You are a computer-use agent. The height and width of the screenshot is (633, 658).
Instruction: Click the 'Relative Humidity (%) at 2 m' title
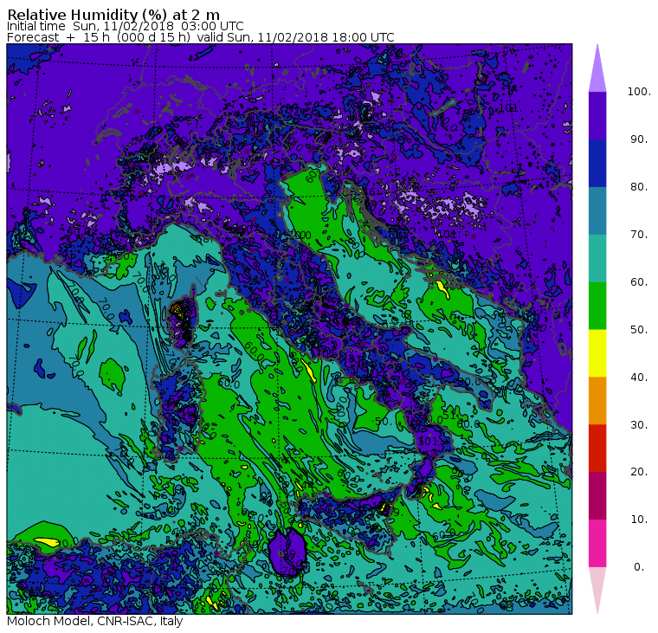pyautogui.click(x=113, y=14)
